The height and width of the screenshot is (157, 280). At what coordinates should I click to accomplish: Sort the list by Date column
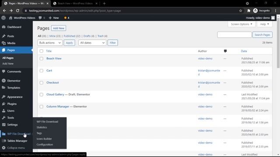pyautogui.click(x=244, y=51)
